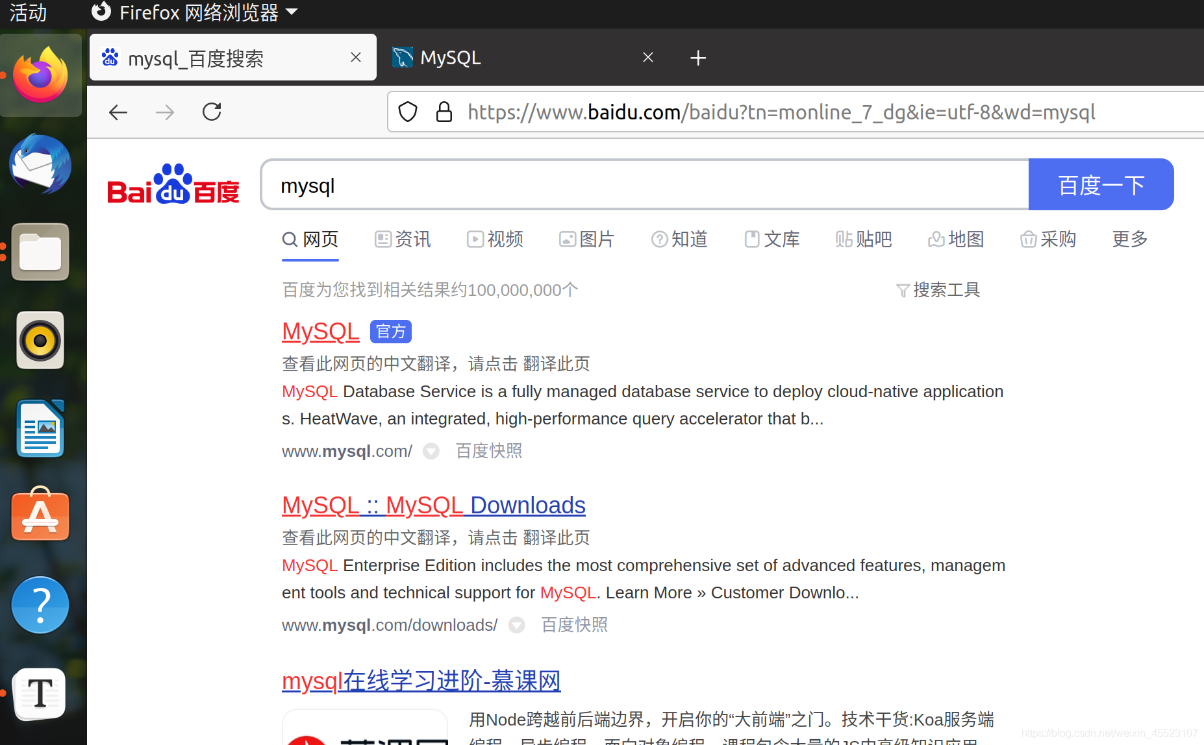Open the Help question mark icon
The height and width of the screenshot is (745, 1204).
(x=40, y=605)
